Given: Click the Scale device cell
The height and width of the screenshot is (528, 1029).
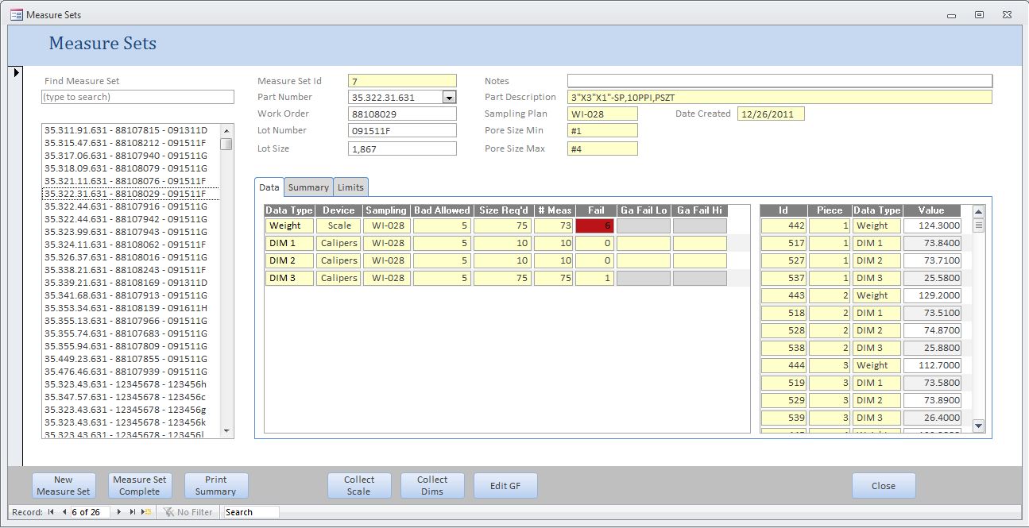Looking at the screenshot, I should (338, 225).
